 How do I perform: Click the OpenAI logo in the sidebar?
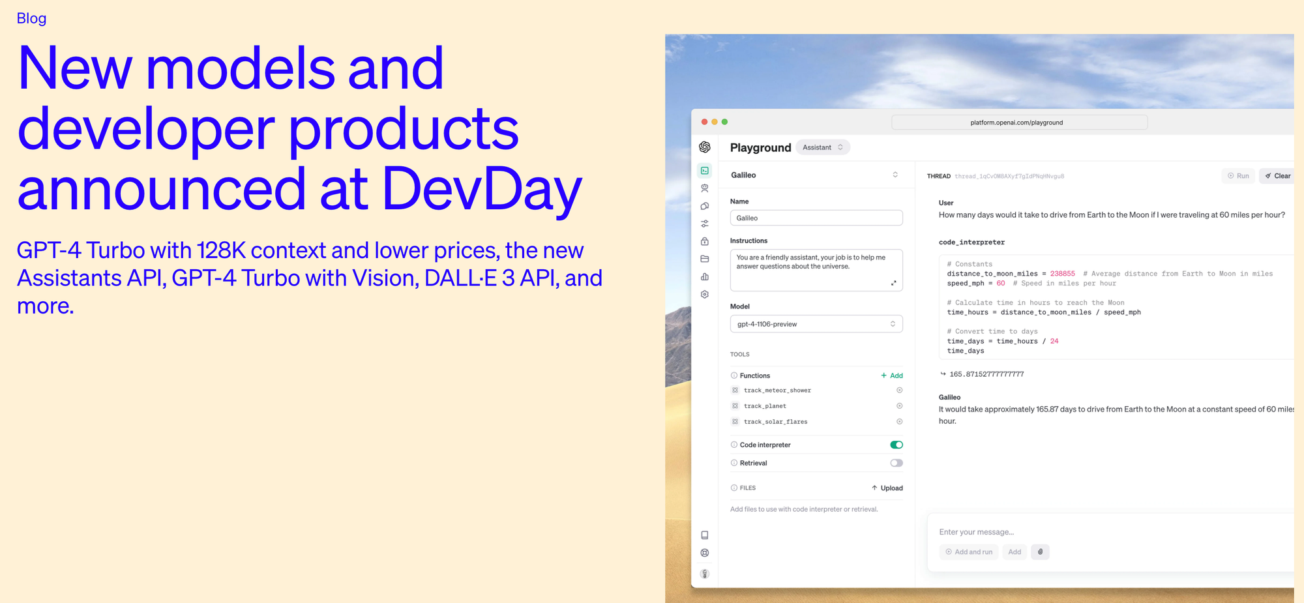click(705, 147)
